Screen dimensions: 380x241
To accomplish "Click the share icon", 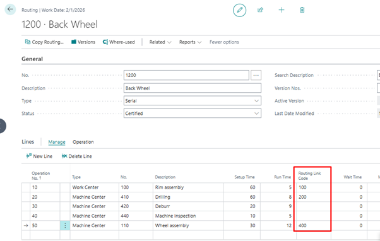I will point(260,10).
